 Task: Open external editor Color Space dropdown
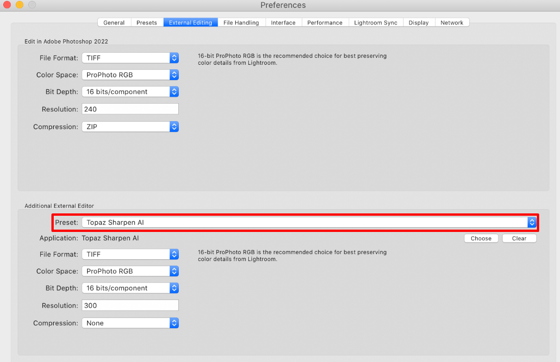130,271
